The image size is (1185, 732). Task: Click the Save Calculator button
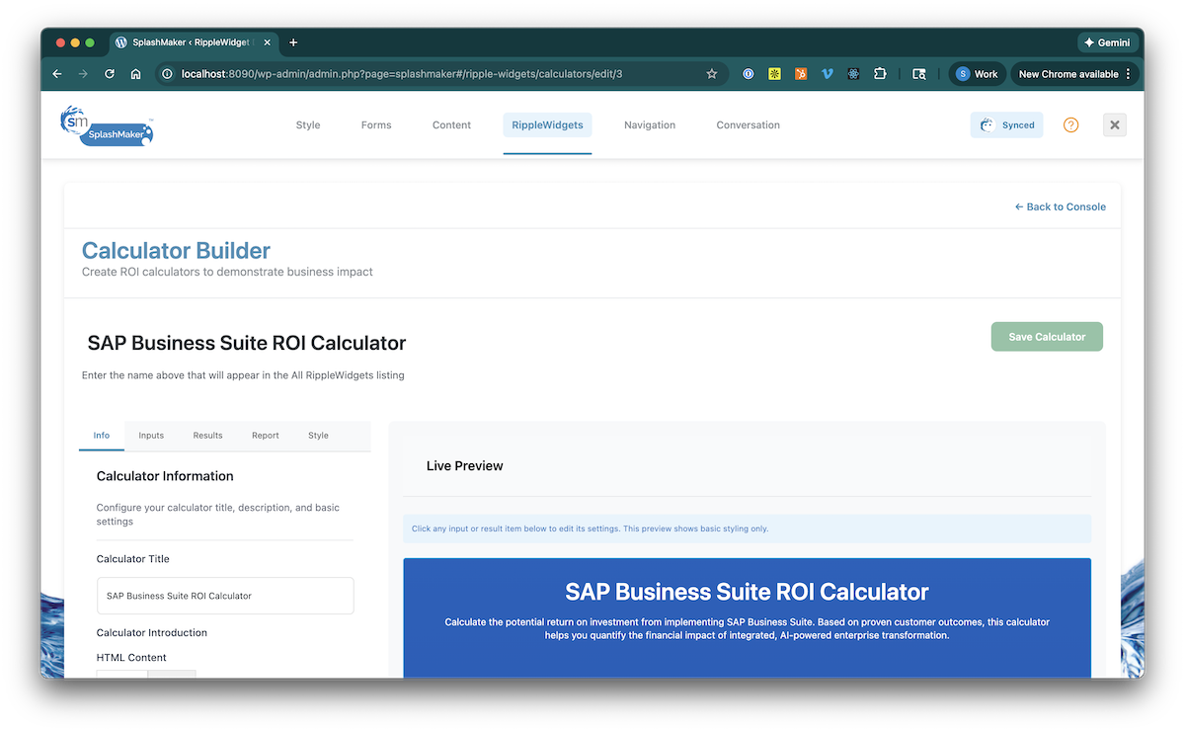pyautogui.click(x=1047, y=337)
